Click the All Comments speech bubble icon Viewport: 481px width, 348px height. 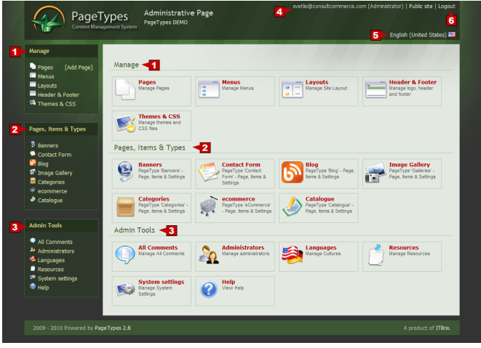tap(125, 255)
